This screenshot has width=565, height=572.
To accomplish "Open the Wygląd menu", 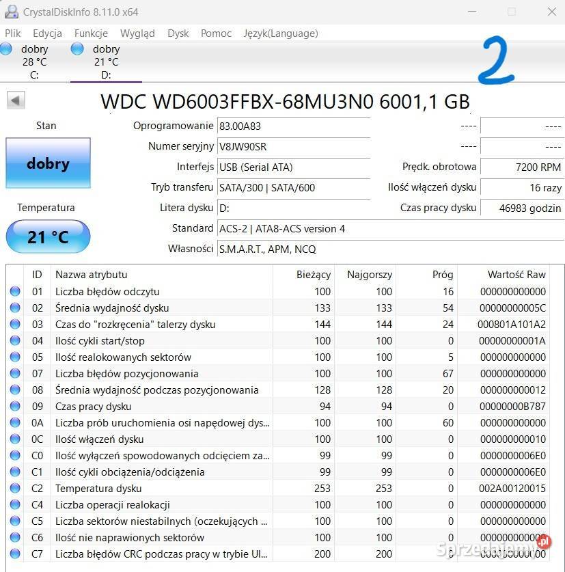I will tap(137, 33).
